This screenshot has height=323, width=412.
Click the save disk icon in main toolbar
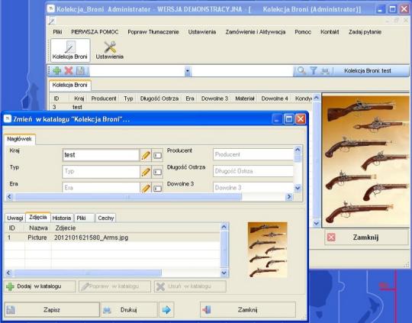[80, 71]
